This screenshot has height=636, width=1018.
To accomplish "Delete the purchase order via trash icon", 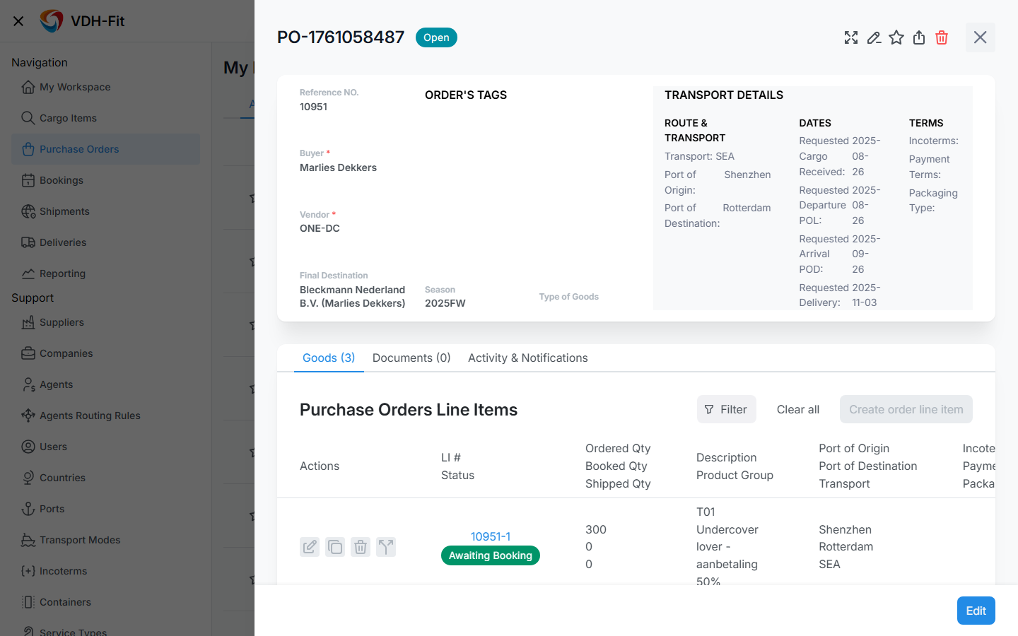I will click(x=942, y=37).
